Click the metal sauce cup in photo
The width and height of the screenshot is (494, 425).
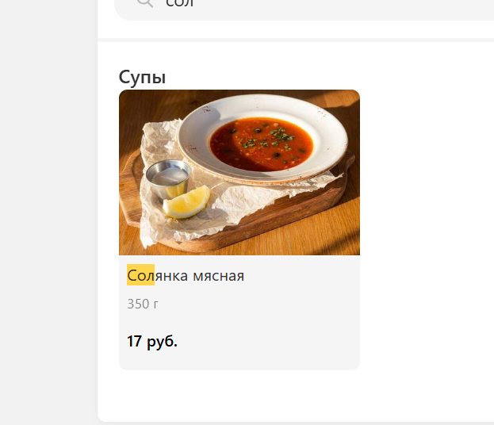point(168,178)
